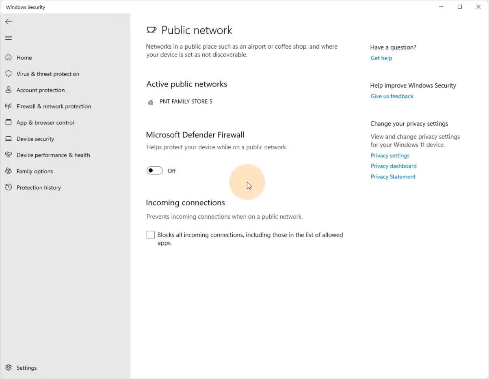Open Settings at bottom of sidebar
Viewport: 489px width, 379px height.
click(26, 368)
